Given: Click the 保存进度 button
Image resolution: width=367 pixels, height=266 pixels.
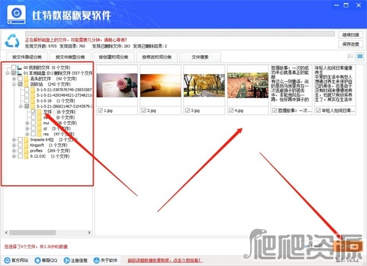Looking at the screenshot, I should pyautogui.click(x=350, y=44).
